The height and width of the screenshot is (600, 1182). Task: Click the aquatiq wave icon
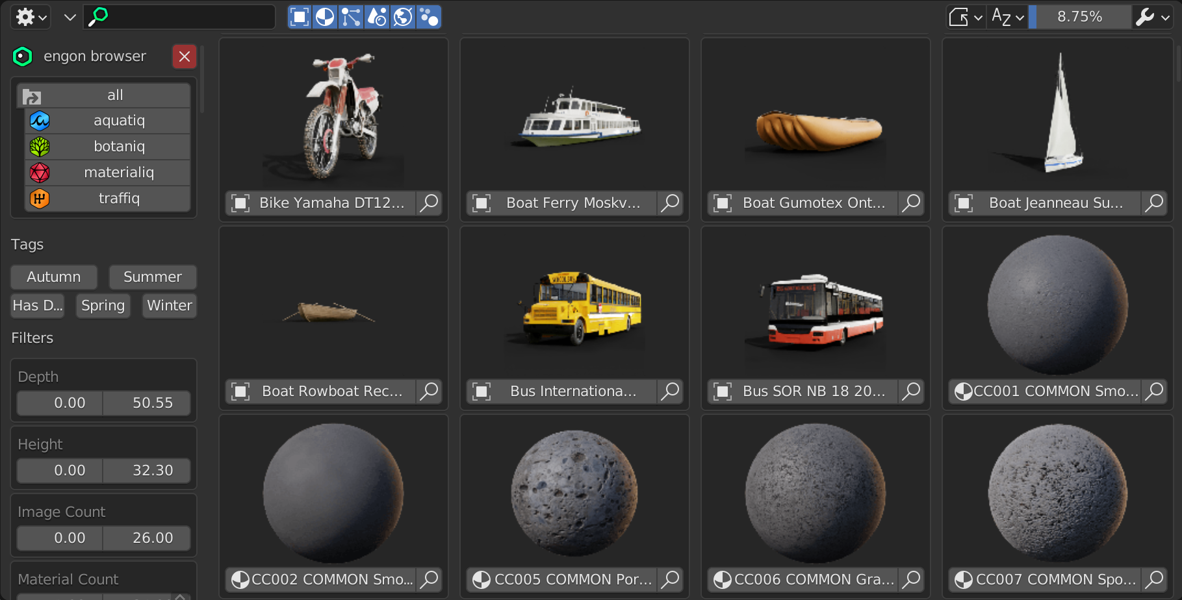coord(40,121)
